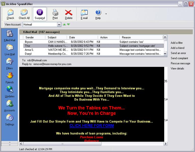
Task: Click message list scroll up arrow
Action: [165, 37]
